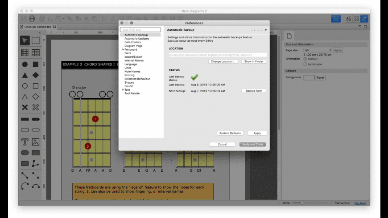Switch to DADGAD Sample.fbd tab
The image size is (388, 218).
click(37, 27)
